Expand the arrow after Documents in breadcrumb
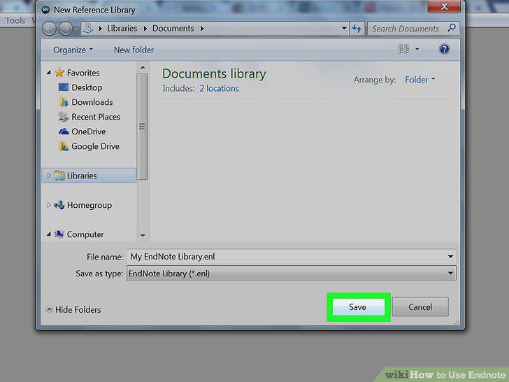Screen dimensions: 509x382 coord(202,29)
